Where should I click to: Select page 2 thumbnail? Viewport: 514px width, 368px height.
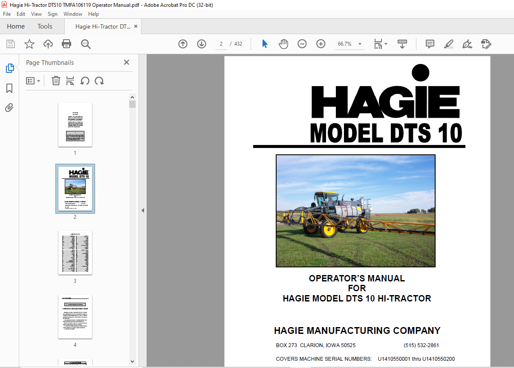[x=75, y=188]
